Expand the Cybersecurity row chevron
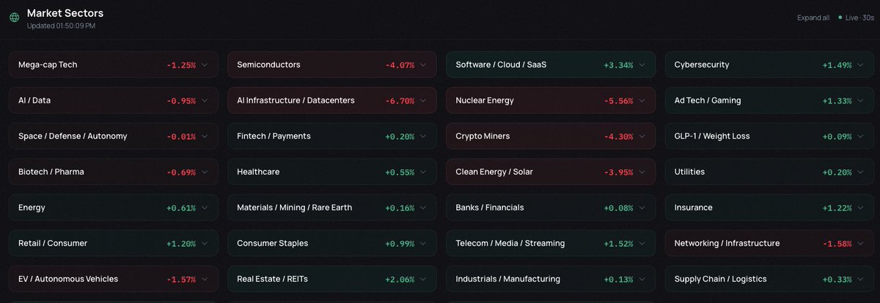Viewport: 880px width, 303px height. pos(860,65)
